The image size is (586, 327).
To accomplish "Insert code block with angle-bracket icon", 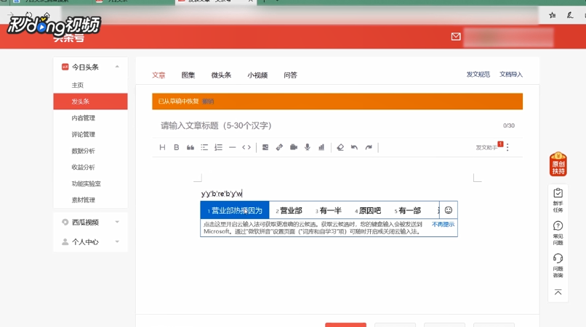I will (x=246, y=147).
